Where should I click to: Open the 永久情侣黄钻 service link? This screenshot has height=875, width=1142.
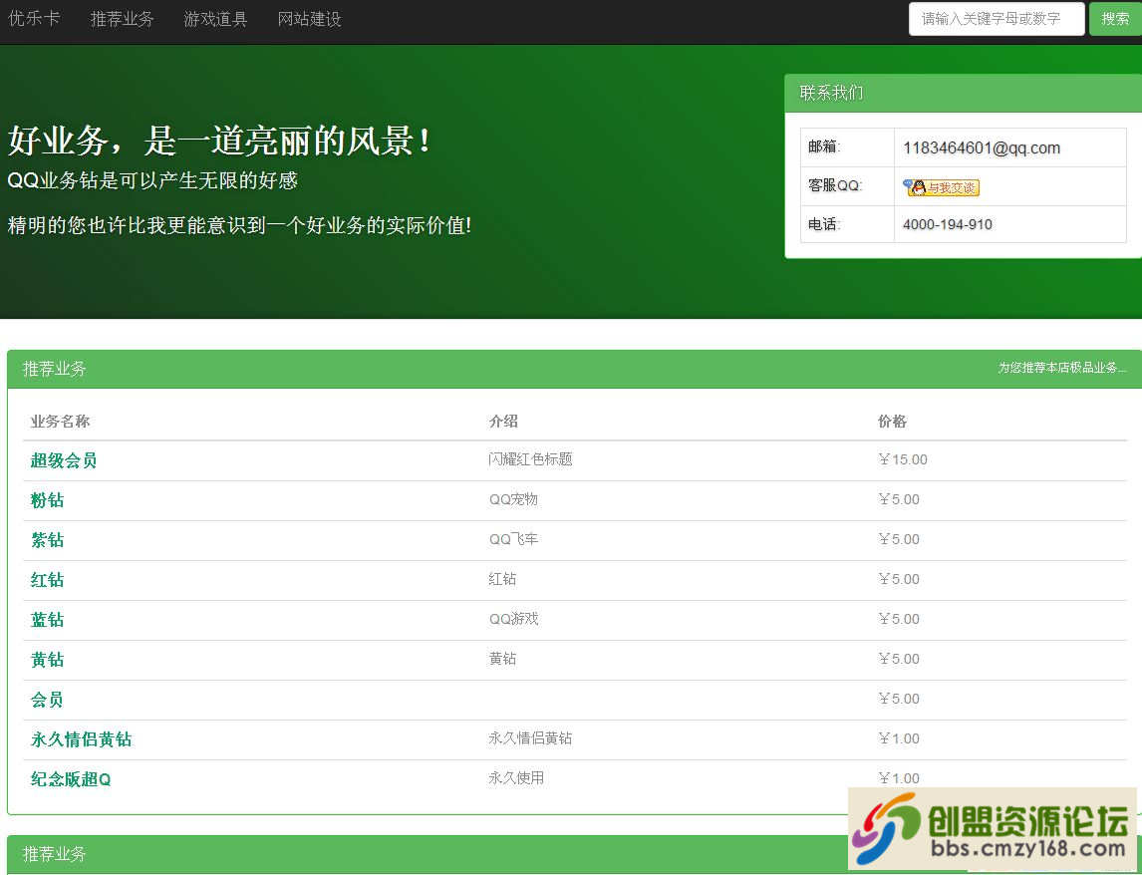pos(81,739)
